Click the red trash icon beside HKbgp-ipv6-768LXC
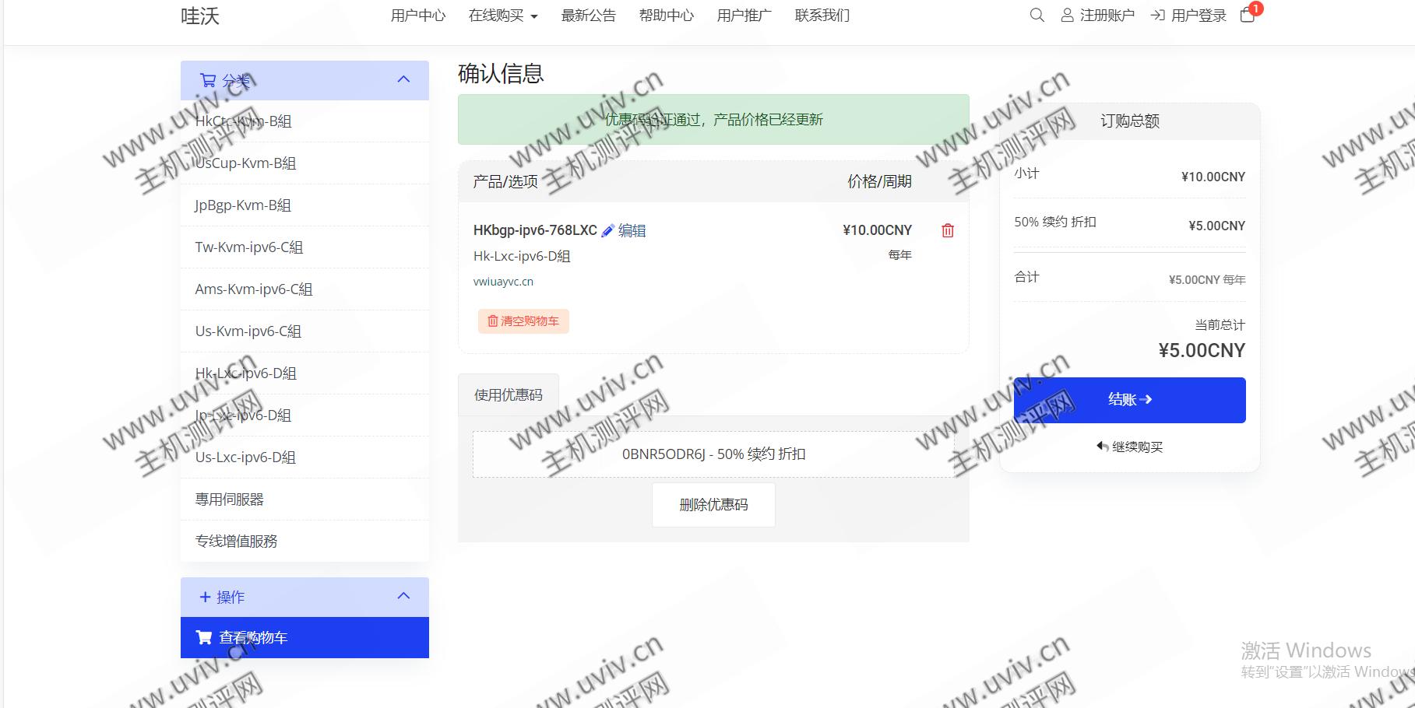This screenshot has height=708, width=1415. [x=948, y=230]
